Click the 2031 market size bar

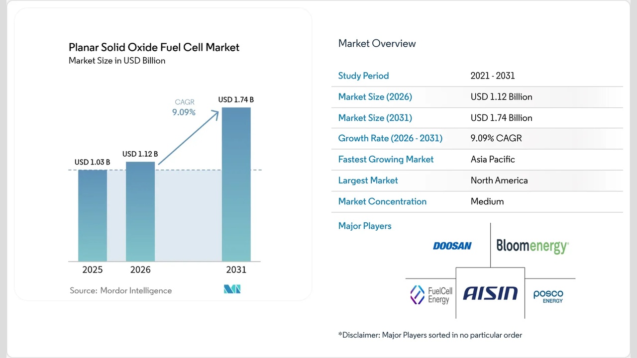point(236,184)
